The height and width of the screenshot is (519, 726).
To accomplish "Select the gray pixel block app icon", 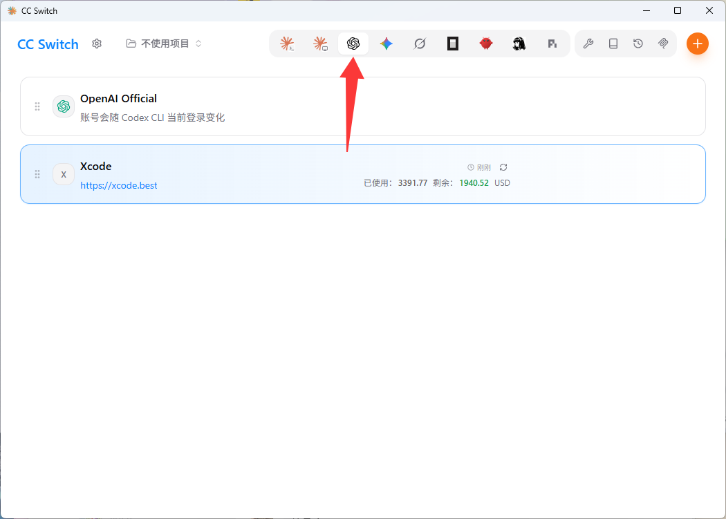I will [552, 44].
